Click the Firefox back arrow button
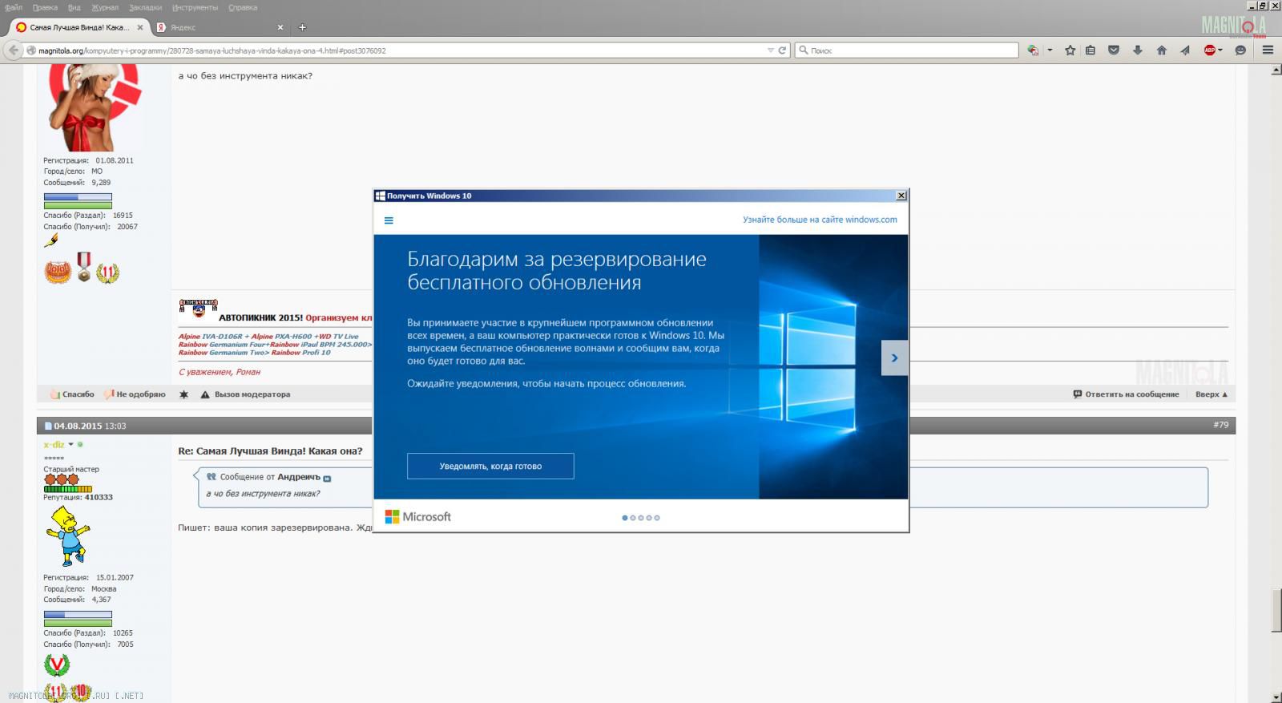 (x=13, y=50)
